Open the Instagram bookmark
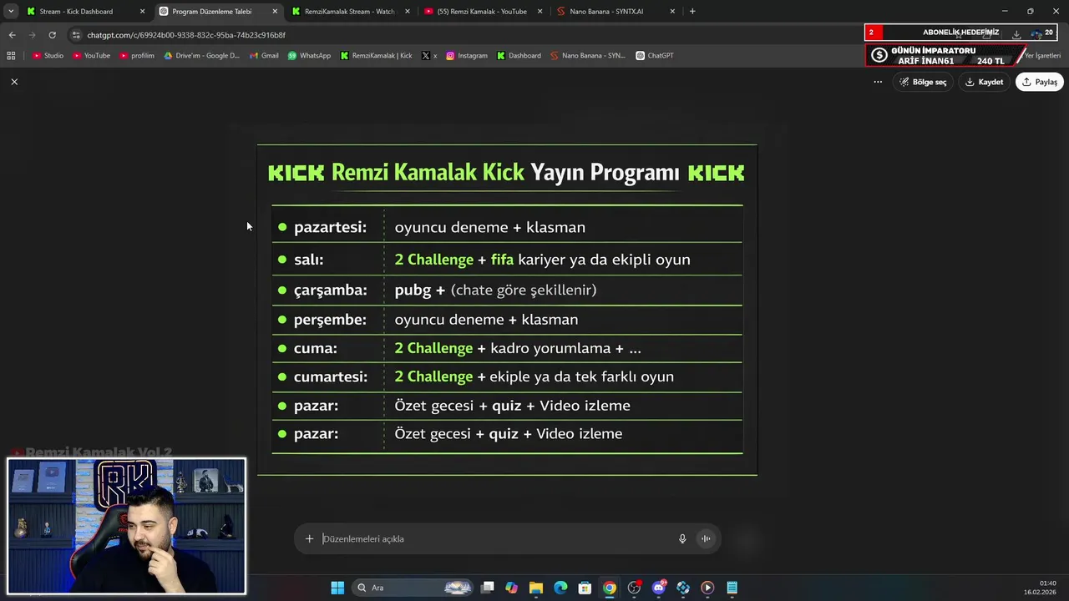The image size is (1069, 601). tap(467, 56)
